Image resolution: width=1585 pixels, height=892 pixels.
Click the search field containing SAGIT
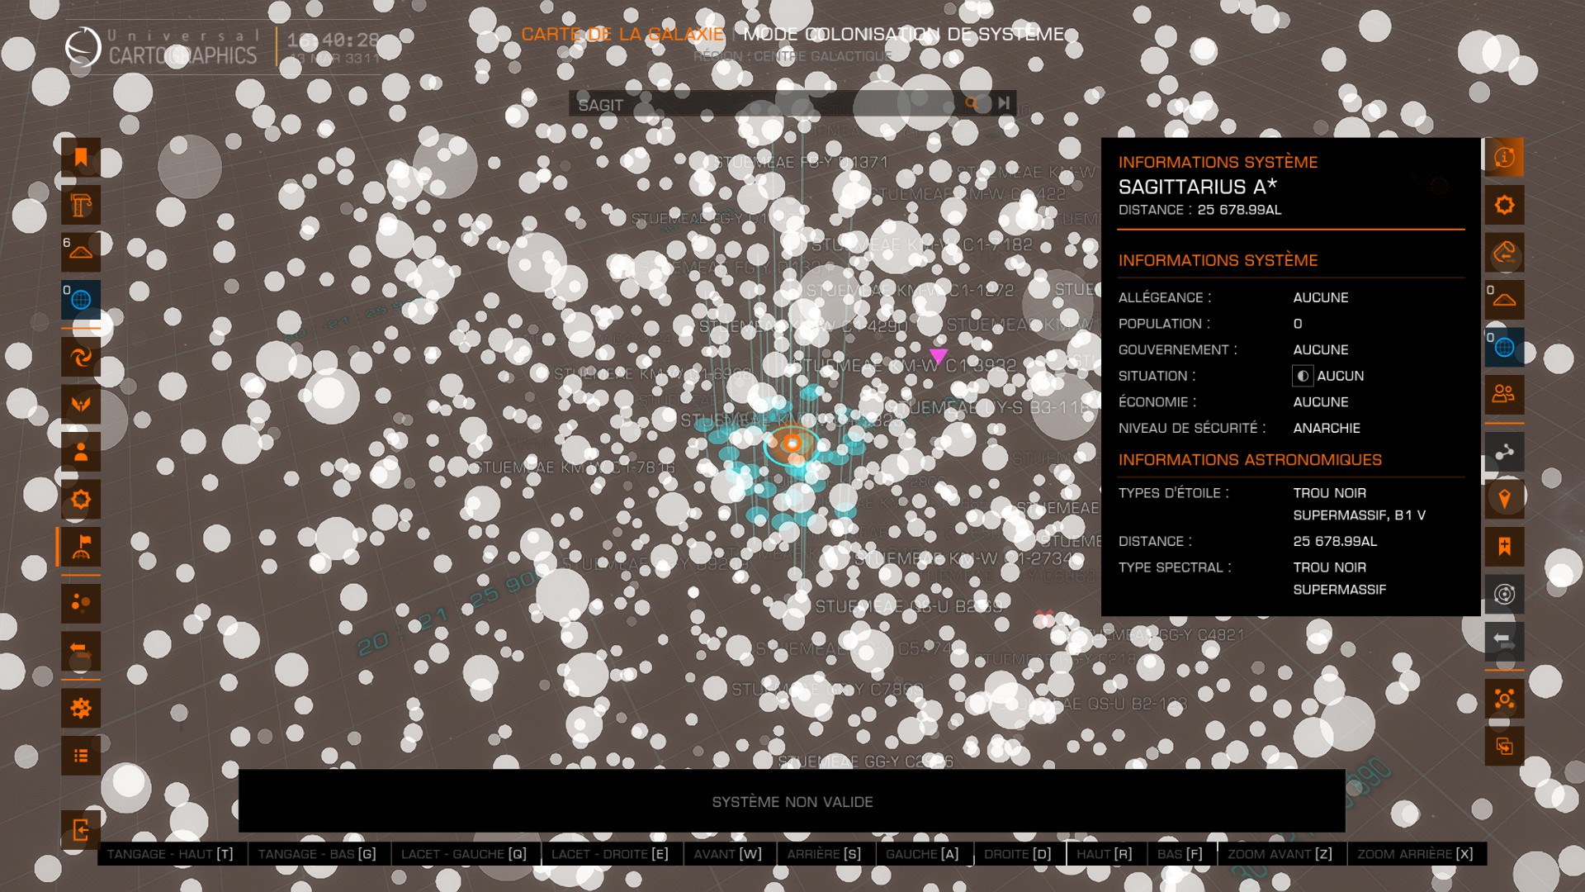click(x=764, y=104)
